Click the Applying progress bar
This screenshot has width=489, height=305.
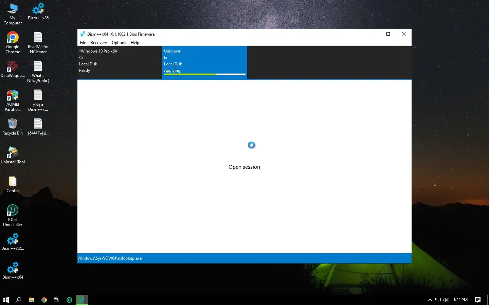205,74
